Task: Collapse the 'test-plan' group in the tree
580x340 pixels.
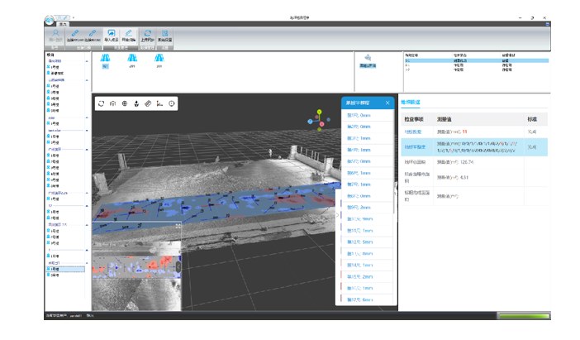Action: pos(87,131)
